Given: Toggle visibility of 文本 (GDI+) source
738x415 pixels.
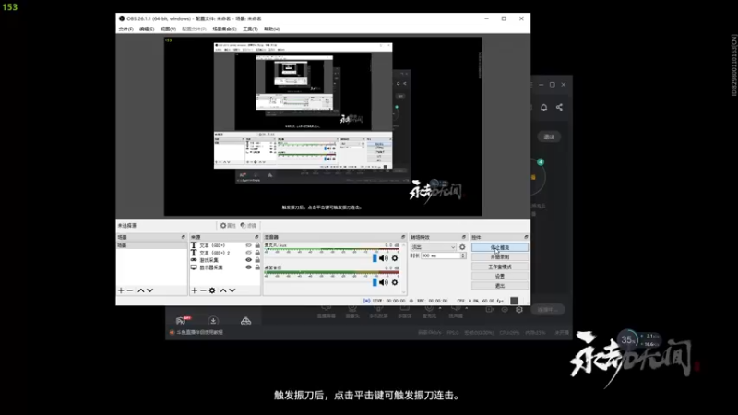Looking at the screenshot, I should click(x=248, y=245).
